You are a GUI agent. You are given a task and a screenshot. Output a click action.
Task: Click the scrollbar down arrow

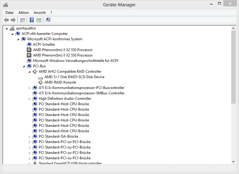tap(233, 162)
